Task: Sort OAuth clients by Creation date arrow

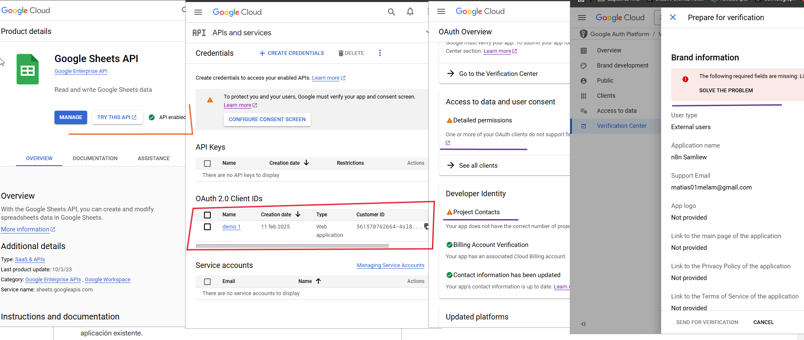Action: (x=298, y=214)
